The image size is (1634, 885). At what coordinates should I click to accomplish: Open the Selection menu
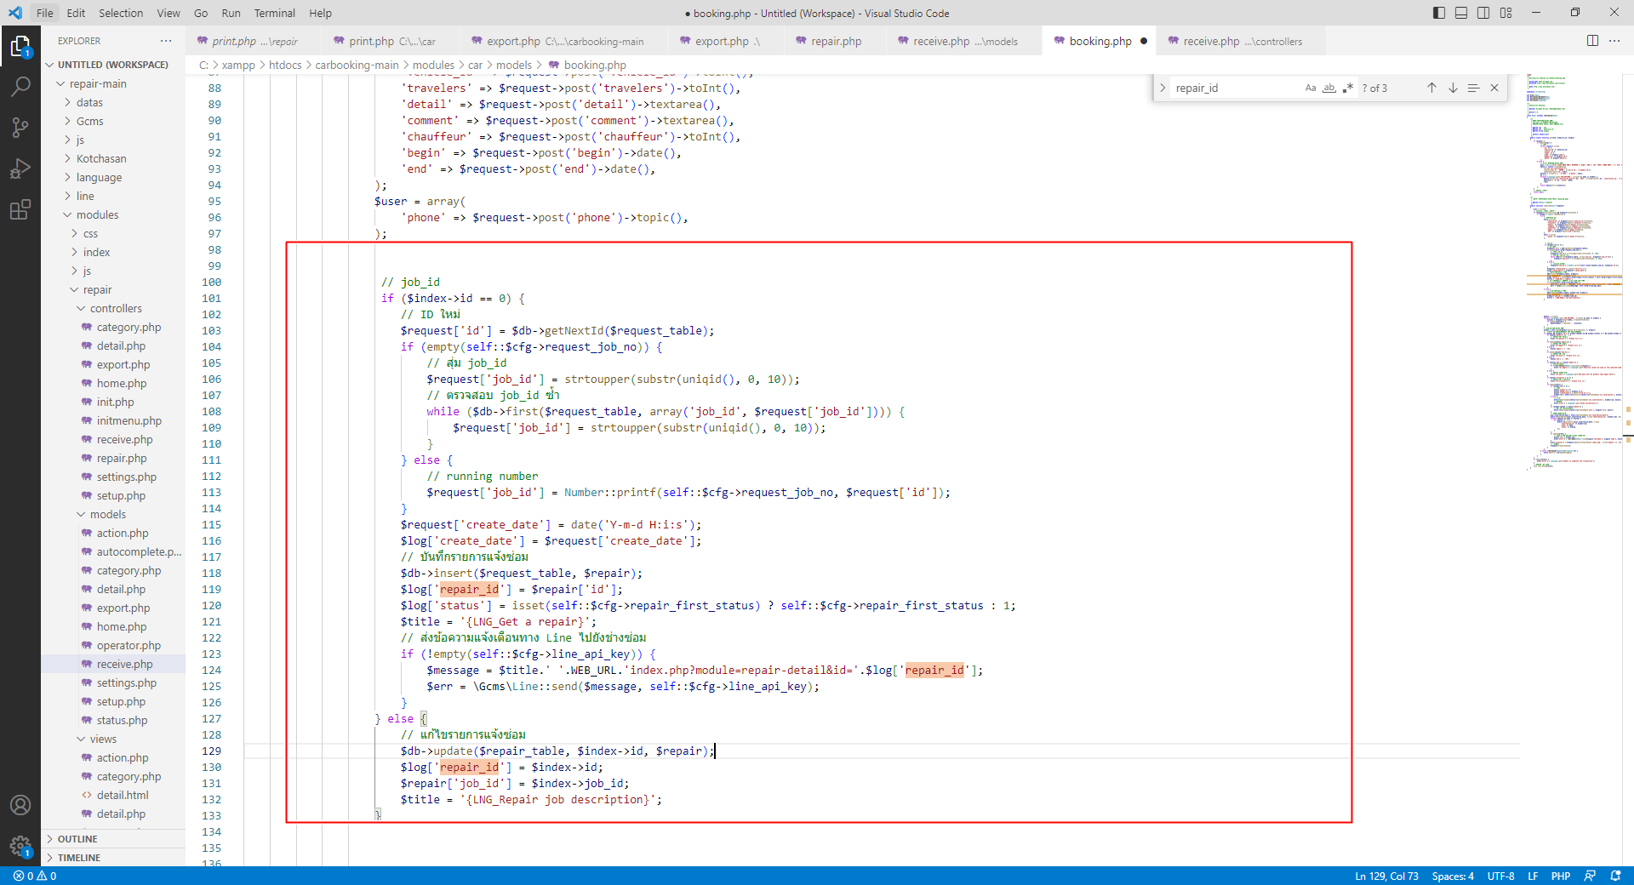coord(121,13)
